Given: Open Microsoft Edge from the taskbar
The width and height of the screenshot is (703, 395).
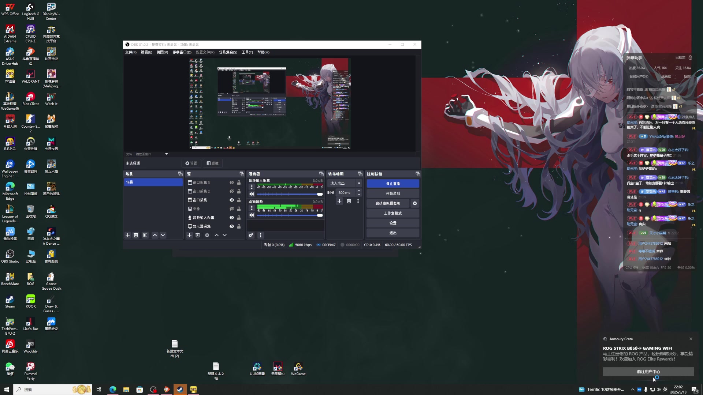Looking at the screenshot, I should click(113, 390).
